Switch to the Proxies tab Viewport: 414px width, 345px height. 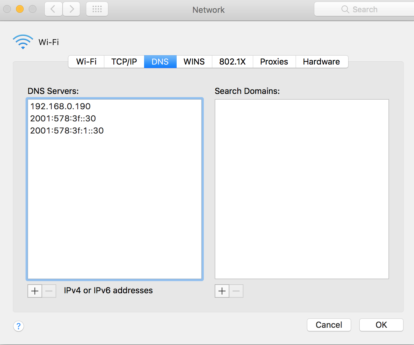click(x=274, y=62)
